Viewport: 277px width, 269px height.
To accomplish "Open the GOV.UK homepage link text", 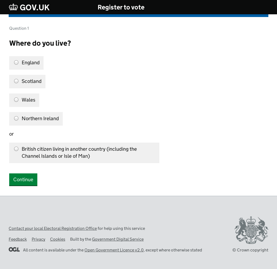I will (35, 7).
